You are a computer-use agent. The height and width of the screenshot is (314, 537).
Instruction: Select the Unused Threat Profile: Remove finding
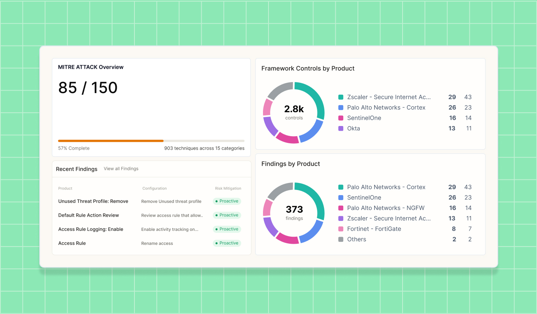pos(93,201)
